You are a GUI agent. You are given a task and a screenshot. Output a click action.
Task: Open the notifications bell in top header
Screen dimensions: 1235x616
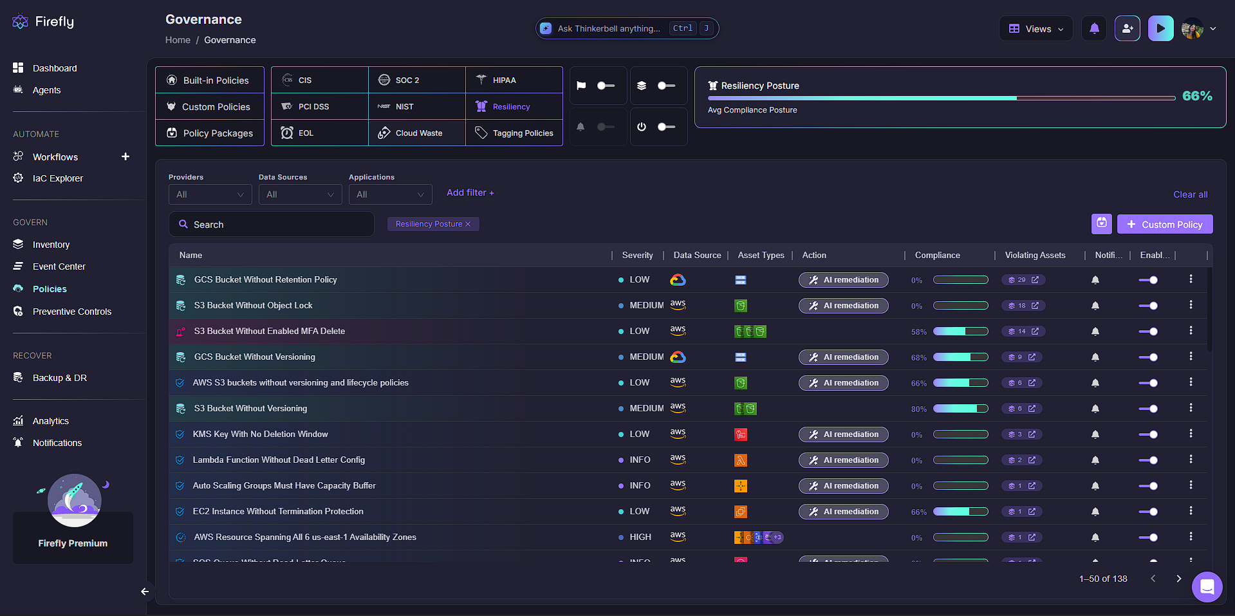coord(1094,28)
